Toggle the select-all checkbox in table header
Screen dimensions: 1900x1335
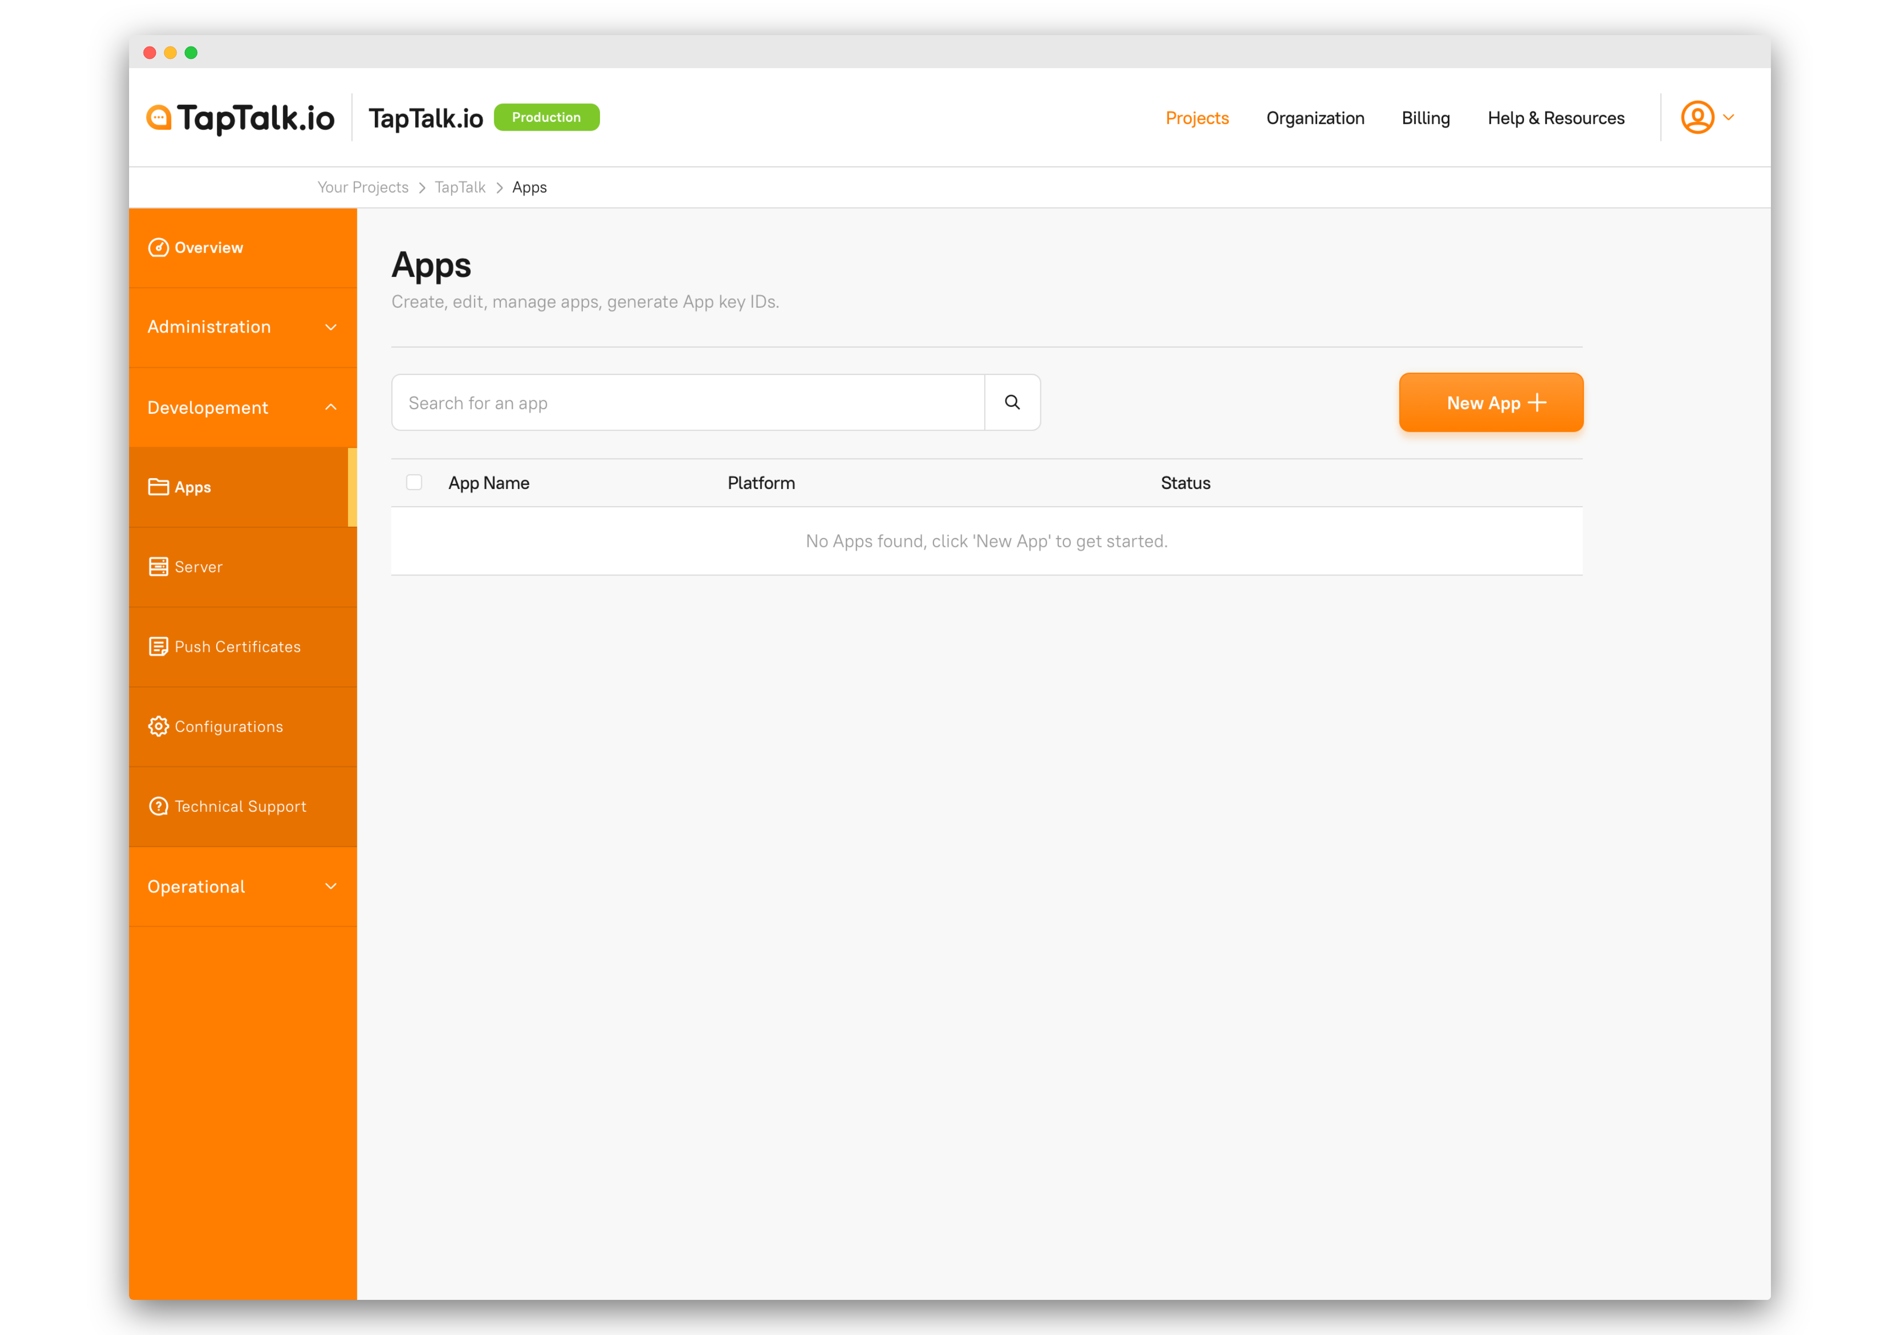[414, 482]
